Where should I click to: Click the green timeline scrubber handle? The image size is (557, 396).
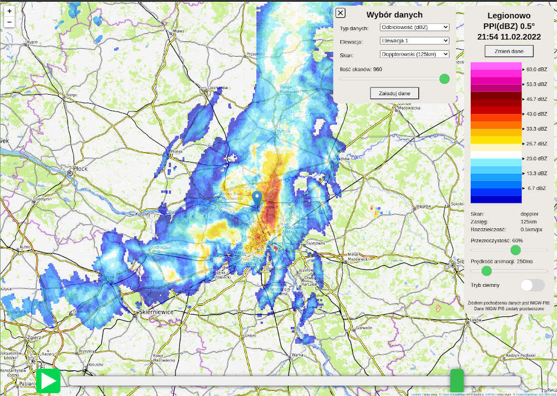pos(457,380)
